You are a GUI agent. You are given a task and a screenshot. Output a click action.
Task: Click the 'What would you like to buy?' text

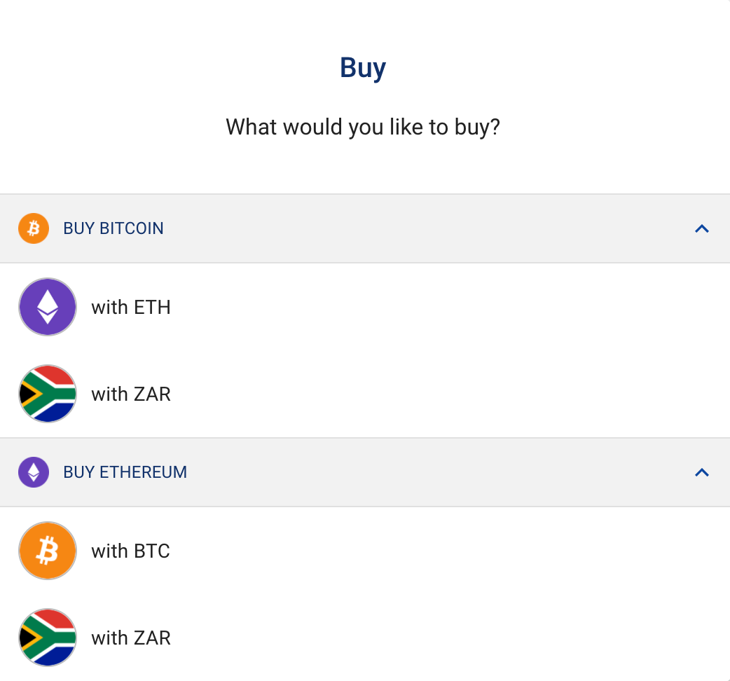coord(363,128)
